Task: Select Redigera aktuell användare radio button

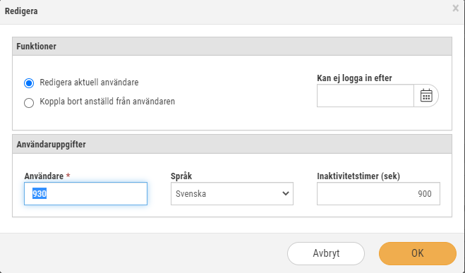Action: [x=29, y=83]
